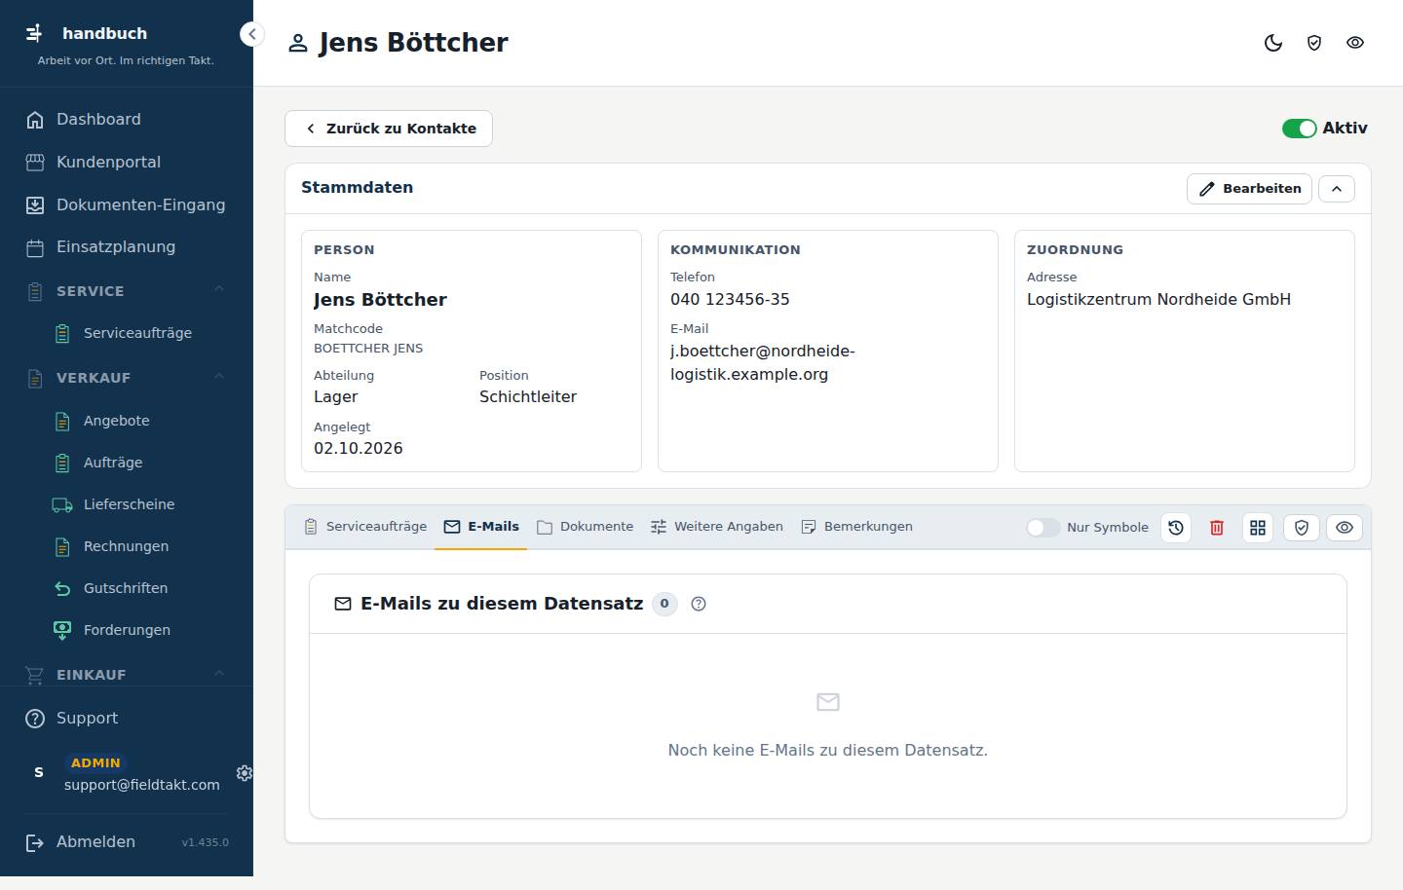Screen dimensions: 1403x890
Task: Open Kundenportal in sidebar
Action: point(127,162)
